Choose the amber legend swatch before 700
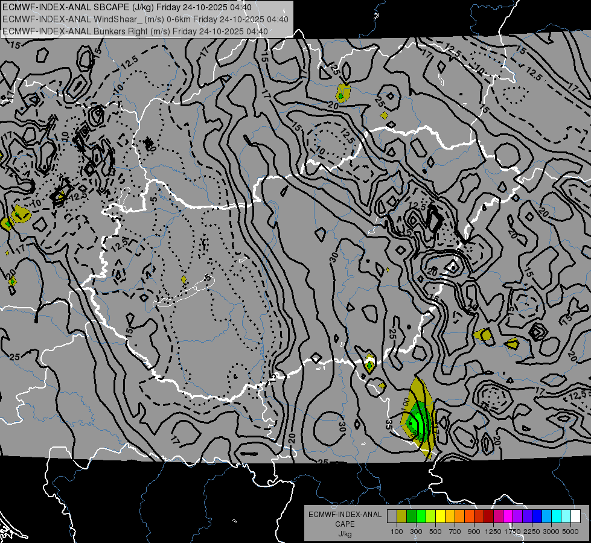Image resolution: width=591 pixels, height=543 pixels. (450, 516)
